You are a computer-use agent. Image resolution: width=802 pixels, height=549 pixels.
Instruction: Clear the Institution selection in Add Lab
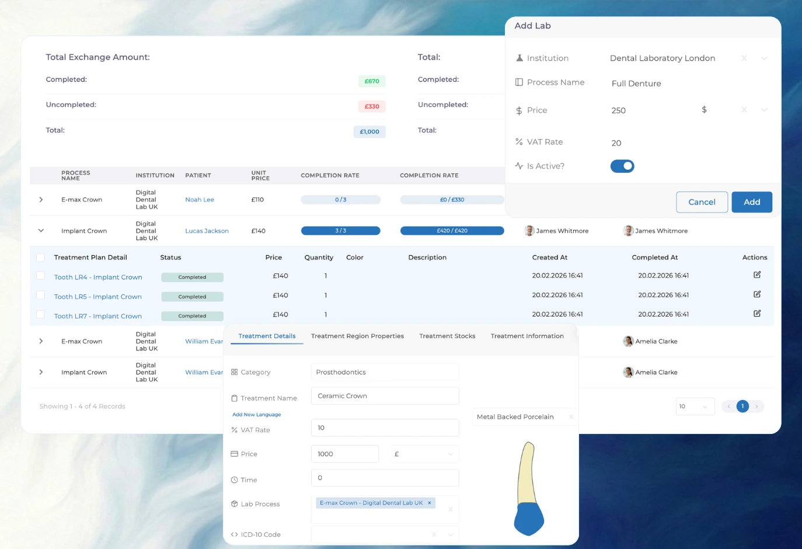[744, 58]
